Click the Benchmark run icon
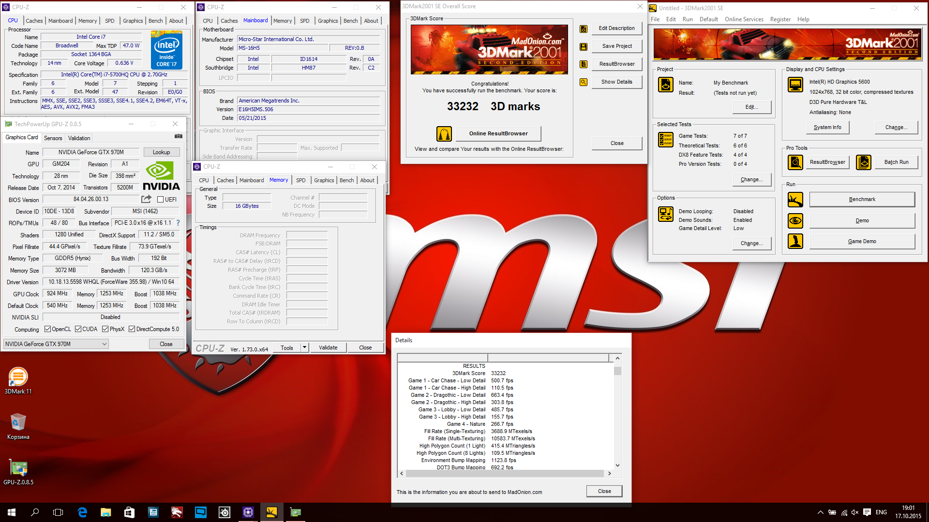This screenshot has height=522, width=929. [795, 200]
